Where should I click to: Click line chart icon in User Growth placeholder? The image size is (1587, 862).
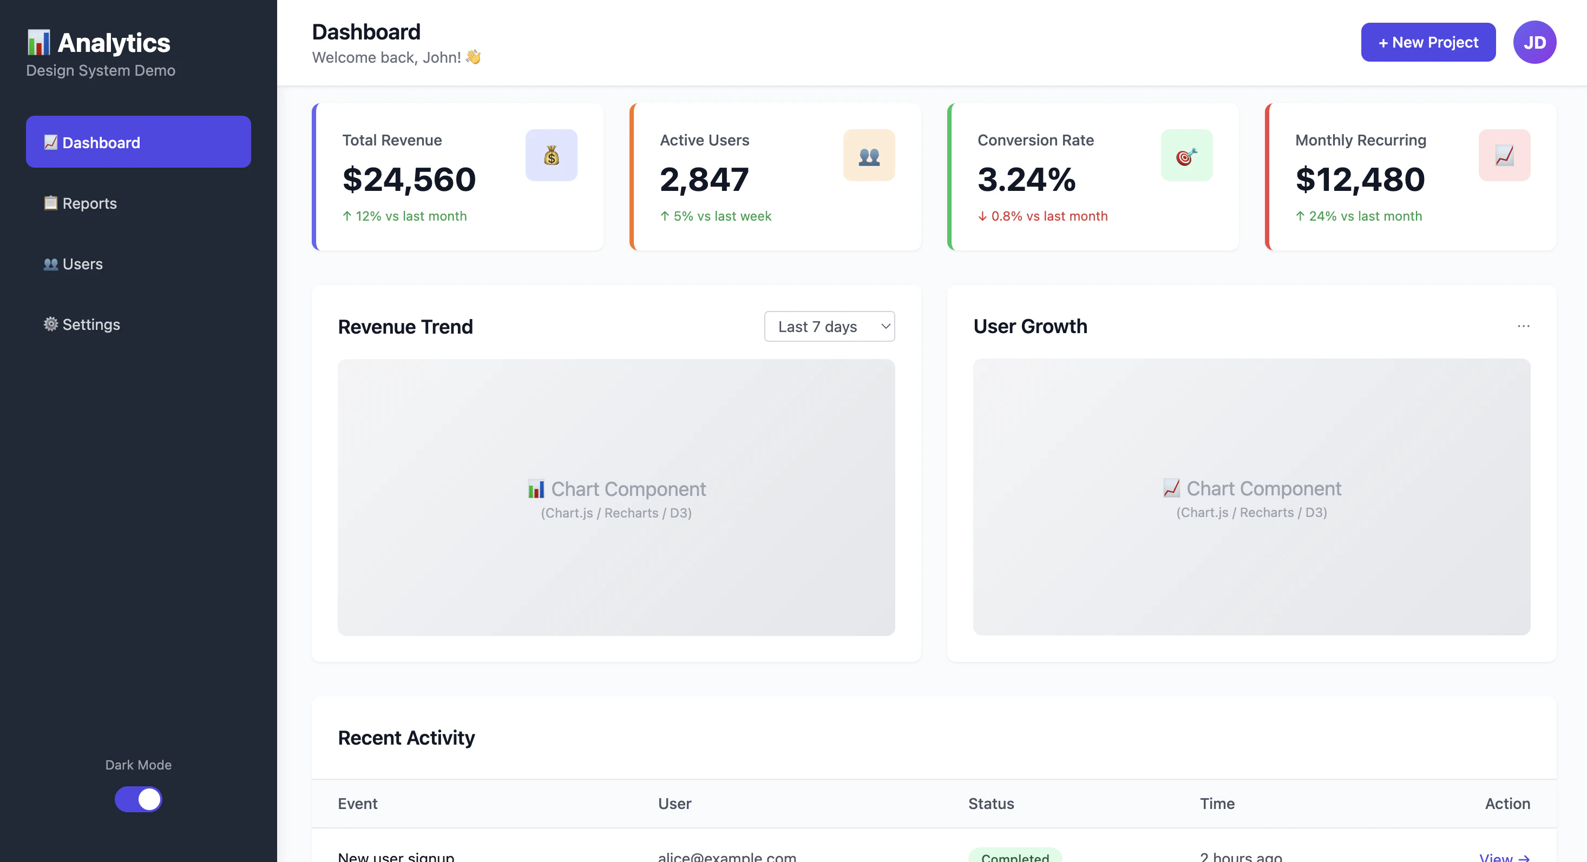[1171, 488]
